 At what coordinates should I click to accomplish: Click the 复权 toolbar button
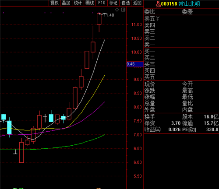click(x=54, y=3)
